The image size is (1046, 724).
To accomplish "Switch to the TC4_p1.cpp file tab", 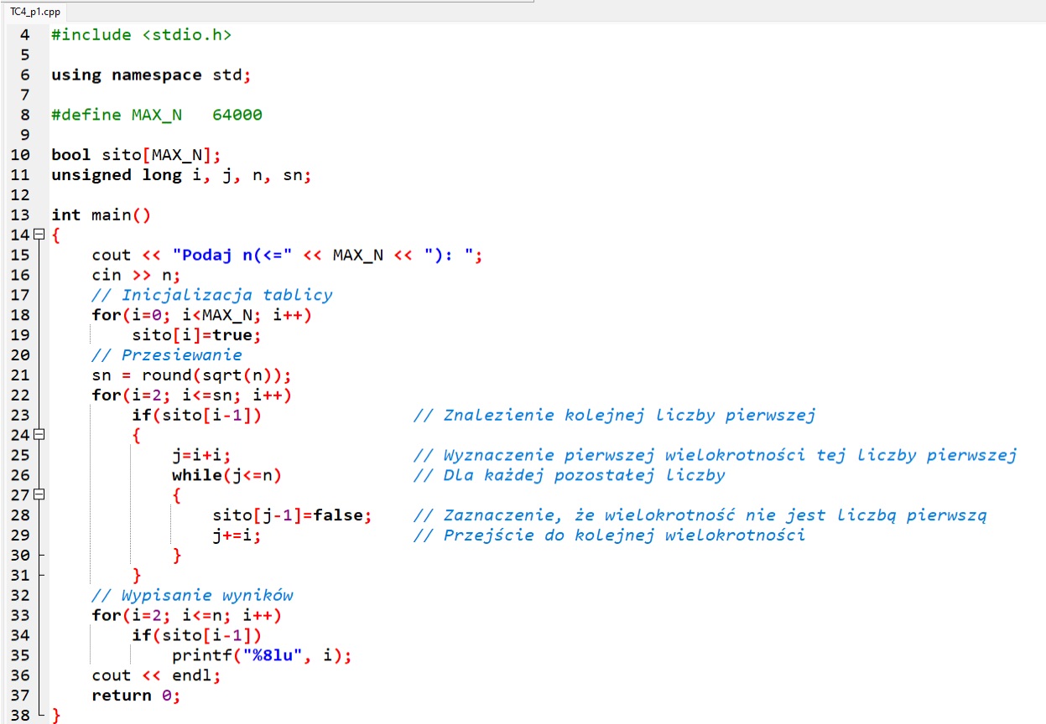I will coord(34,10).
